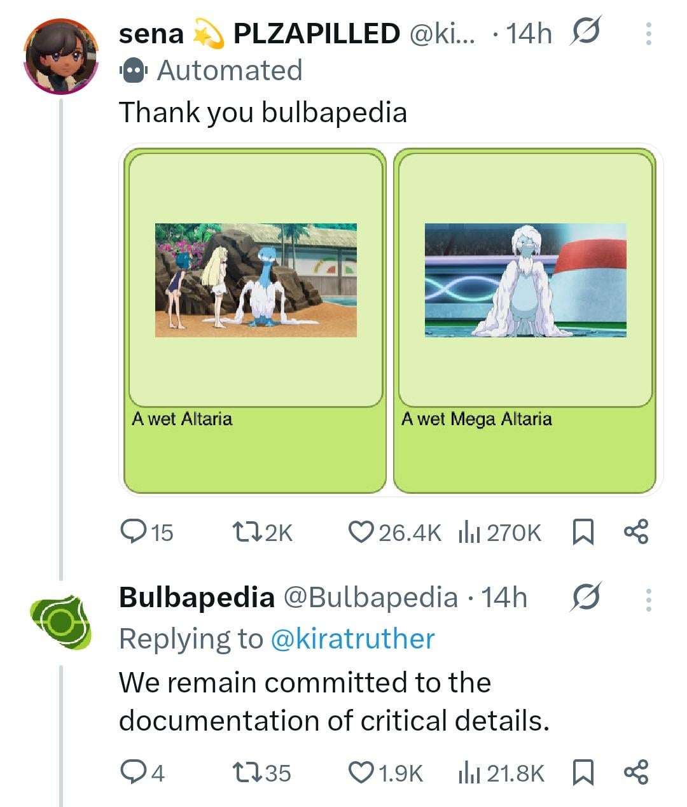This screenshot has width=687, height=807.
Task: Like sena's tweet with 26.4K likes
Action: coord(361,531)
